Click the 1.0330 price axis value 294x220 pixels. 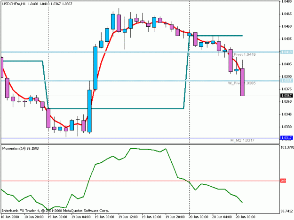pos(286,127)
